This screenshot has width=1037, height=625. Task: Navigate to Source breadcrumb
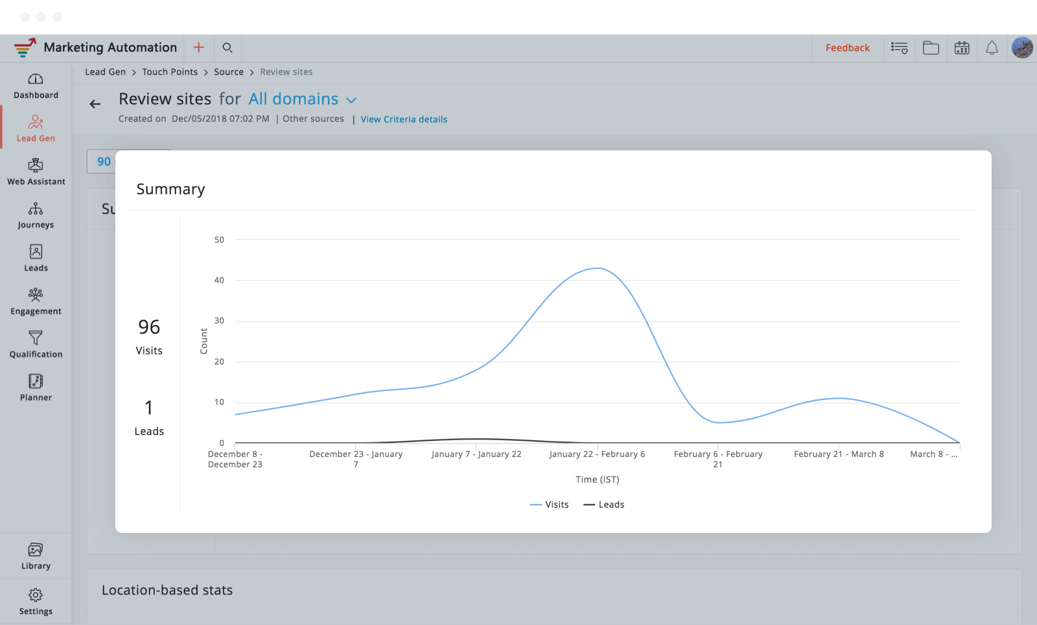click(x=229, y=72)
